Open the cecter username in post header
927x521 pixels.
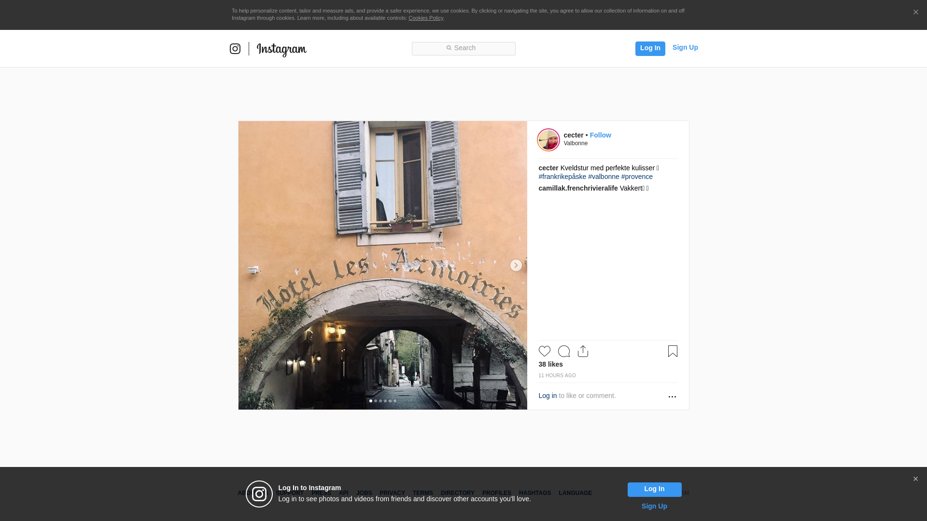click(x=574, y=135)
